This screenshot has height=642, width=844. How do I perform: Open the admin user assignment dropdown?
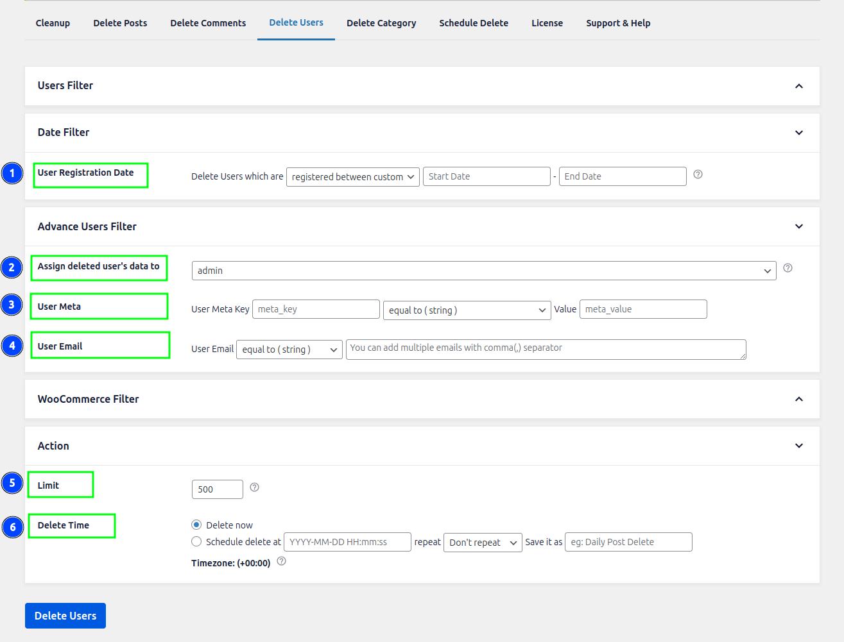(483, 271)
